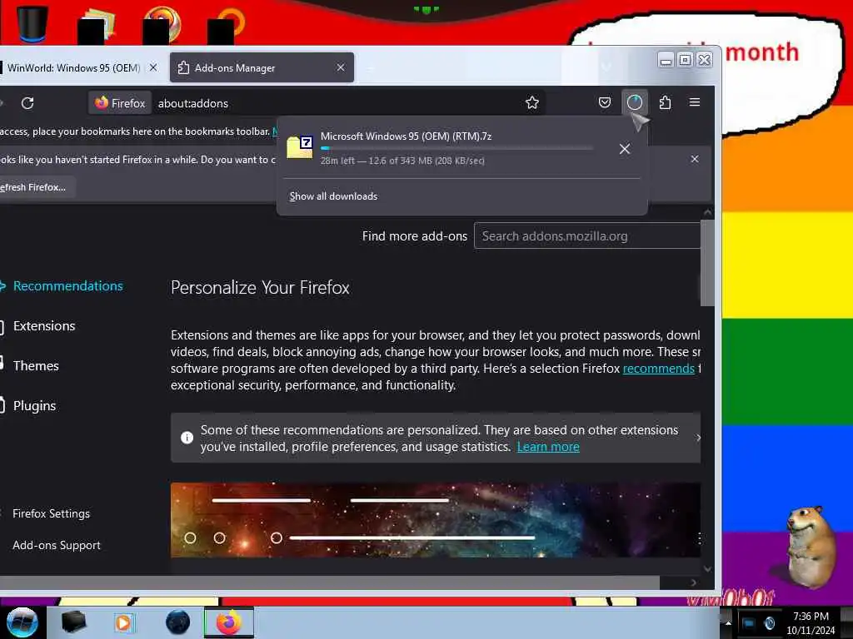Viewport: 853px width, 639px height.
Task: Switch to the WinWorld: Windows 95 (OEM) tab
Action: (x=73, y=68)
